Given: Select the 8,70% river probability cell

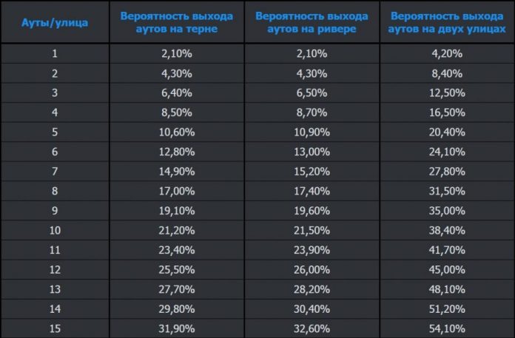Looking at the screenshot, I should 311,113.
